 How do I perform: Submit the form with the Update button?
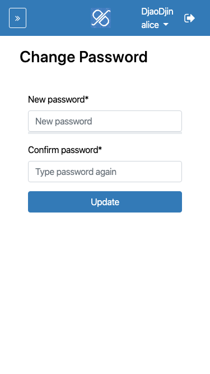point(105,202)
